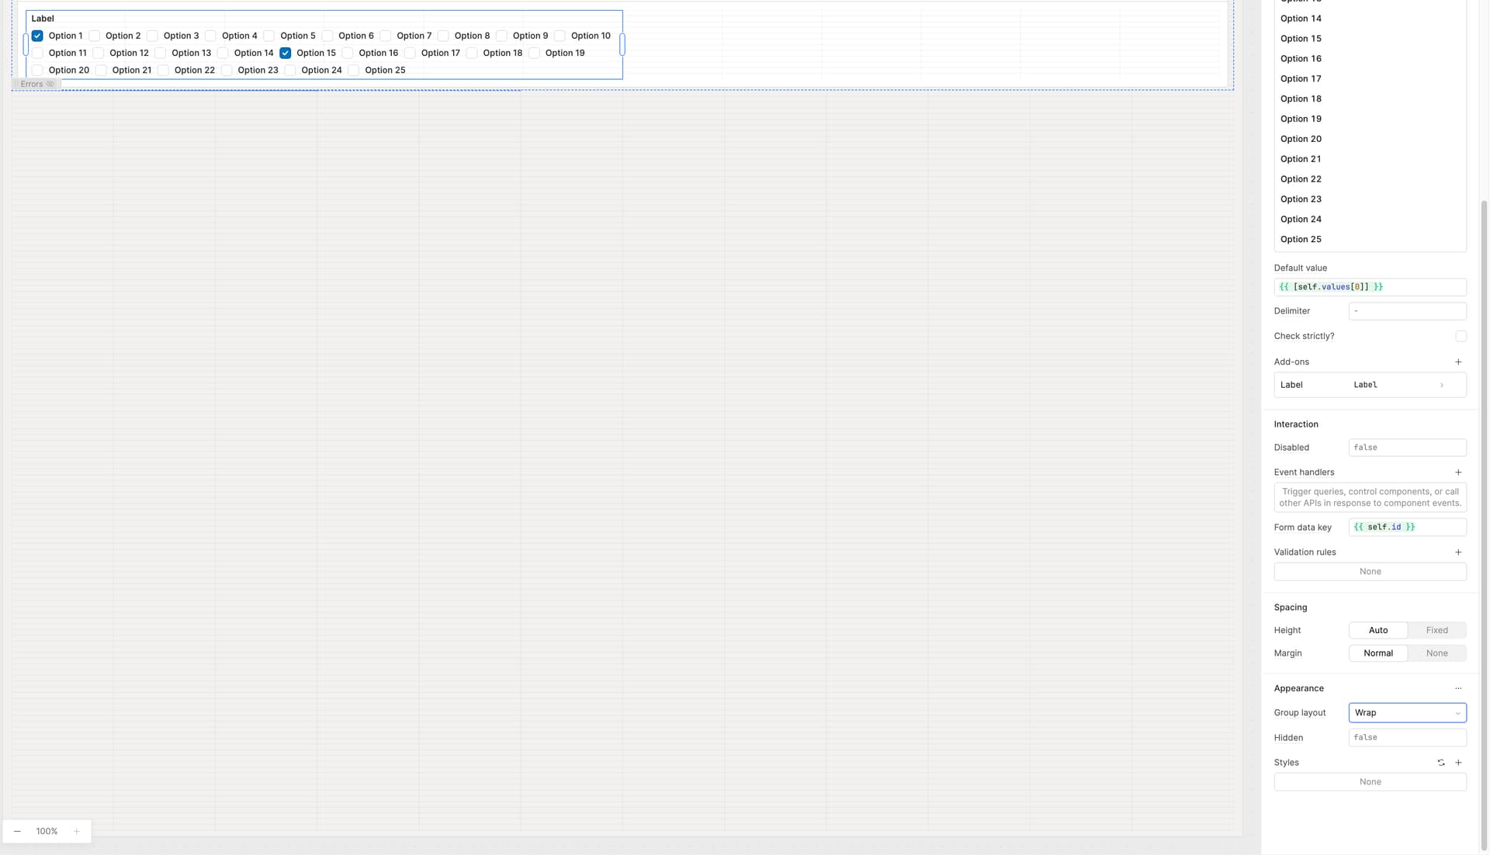Open the Appearance section ellipsis menu
Image resolution: width=1490 pixels, height=855 pixels.
(1458, 689)
